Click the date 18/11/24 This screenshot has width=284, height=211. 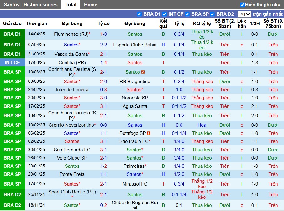pos(37,205)
